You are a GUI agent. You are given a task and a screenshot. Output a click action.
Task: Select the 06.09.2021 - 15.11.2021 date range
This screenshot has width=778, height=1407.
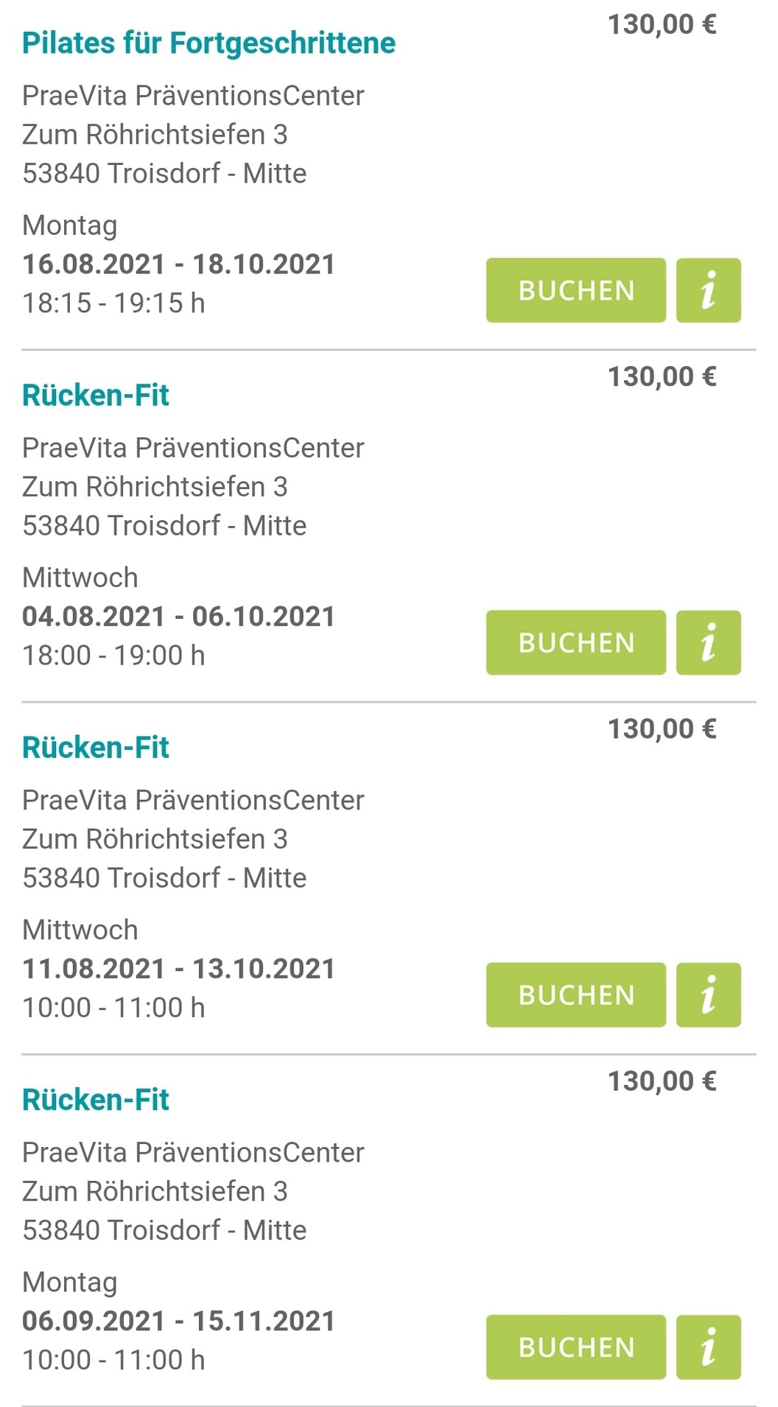[179, 1321]
